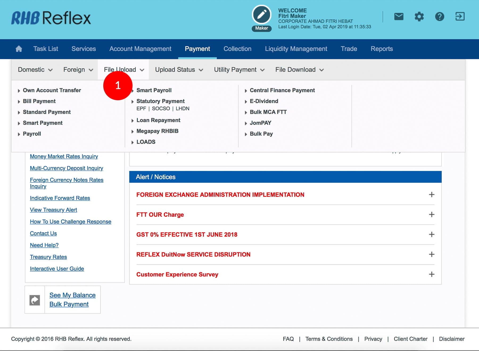This screenshot has width=479, height=351.
Task: Open the Utility Payment dropdown
Action: (239, 70)
